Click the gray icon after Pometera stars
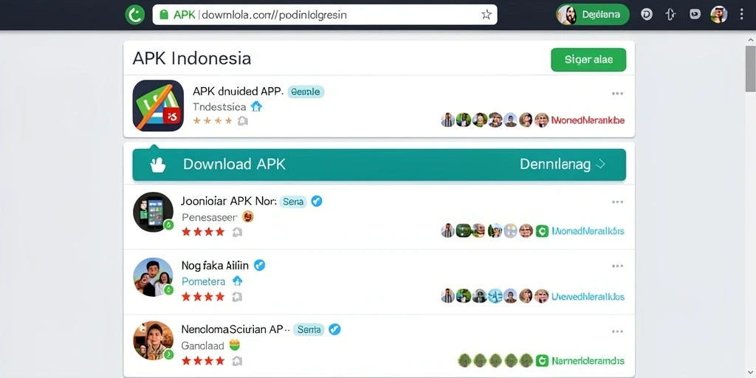Viewport: 756px width, 378px height. point(237,297)
